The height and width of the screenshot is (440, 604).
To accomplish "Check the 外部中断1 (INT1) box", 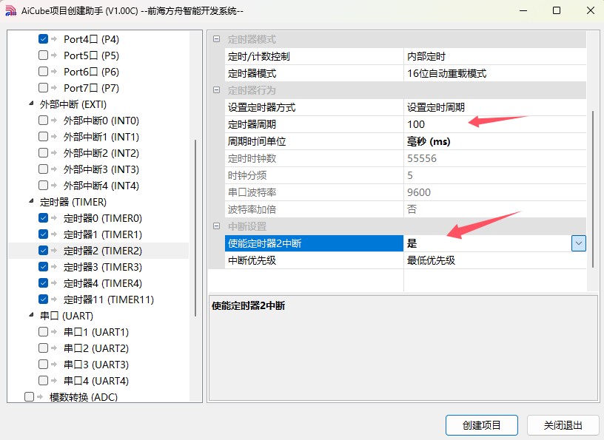I will click(x=43, y=137).
